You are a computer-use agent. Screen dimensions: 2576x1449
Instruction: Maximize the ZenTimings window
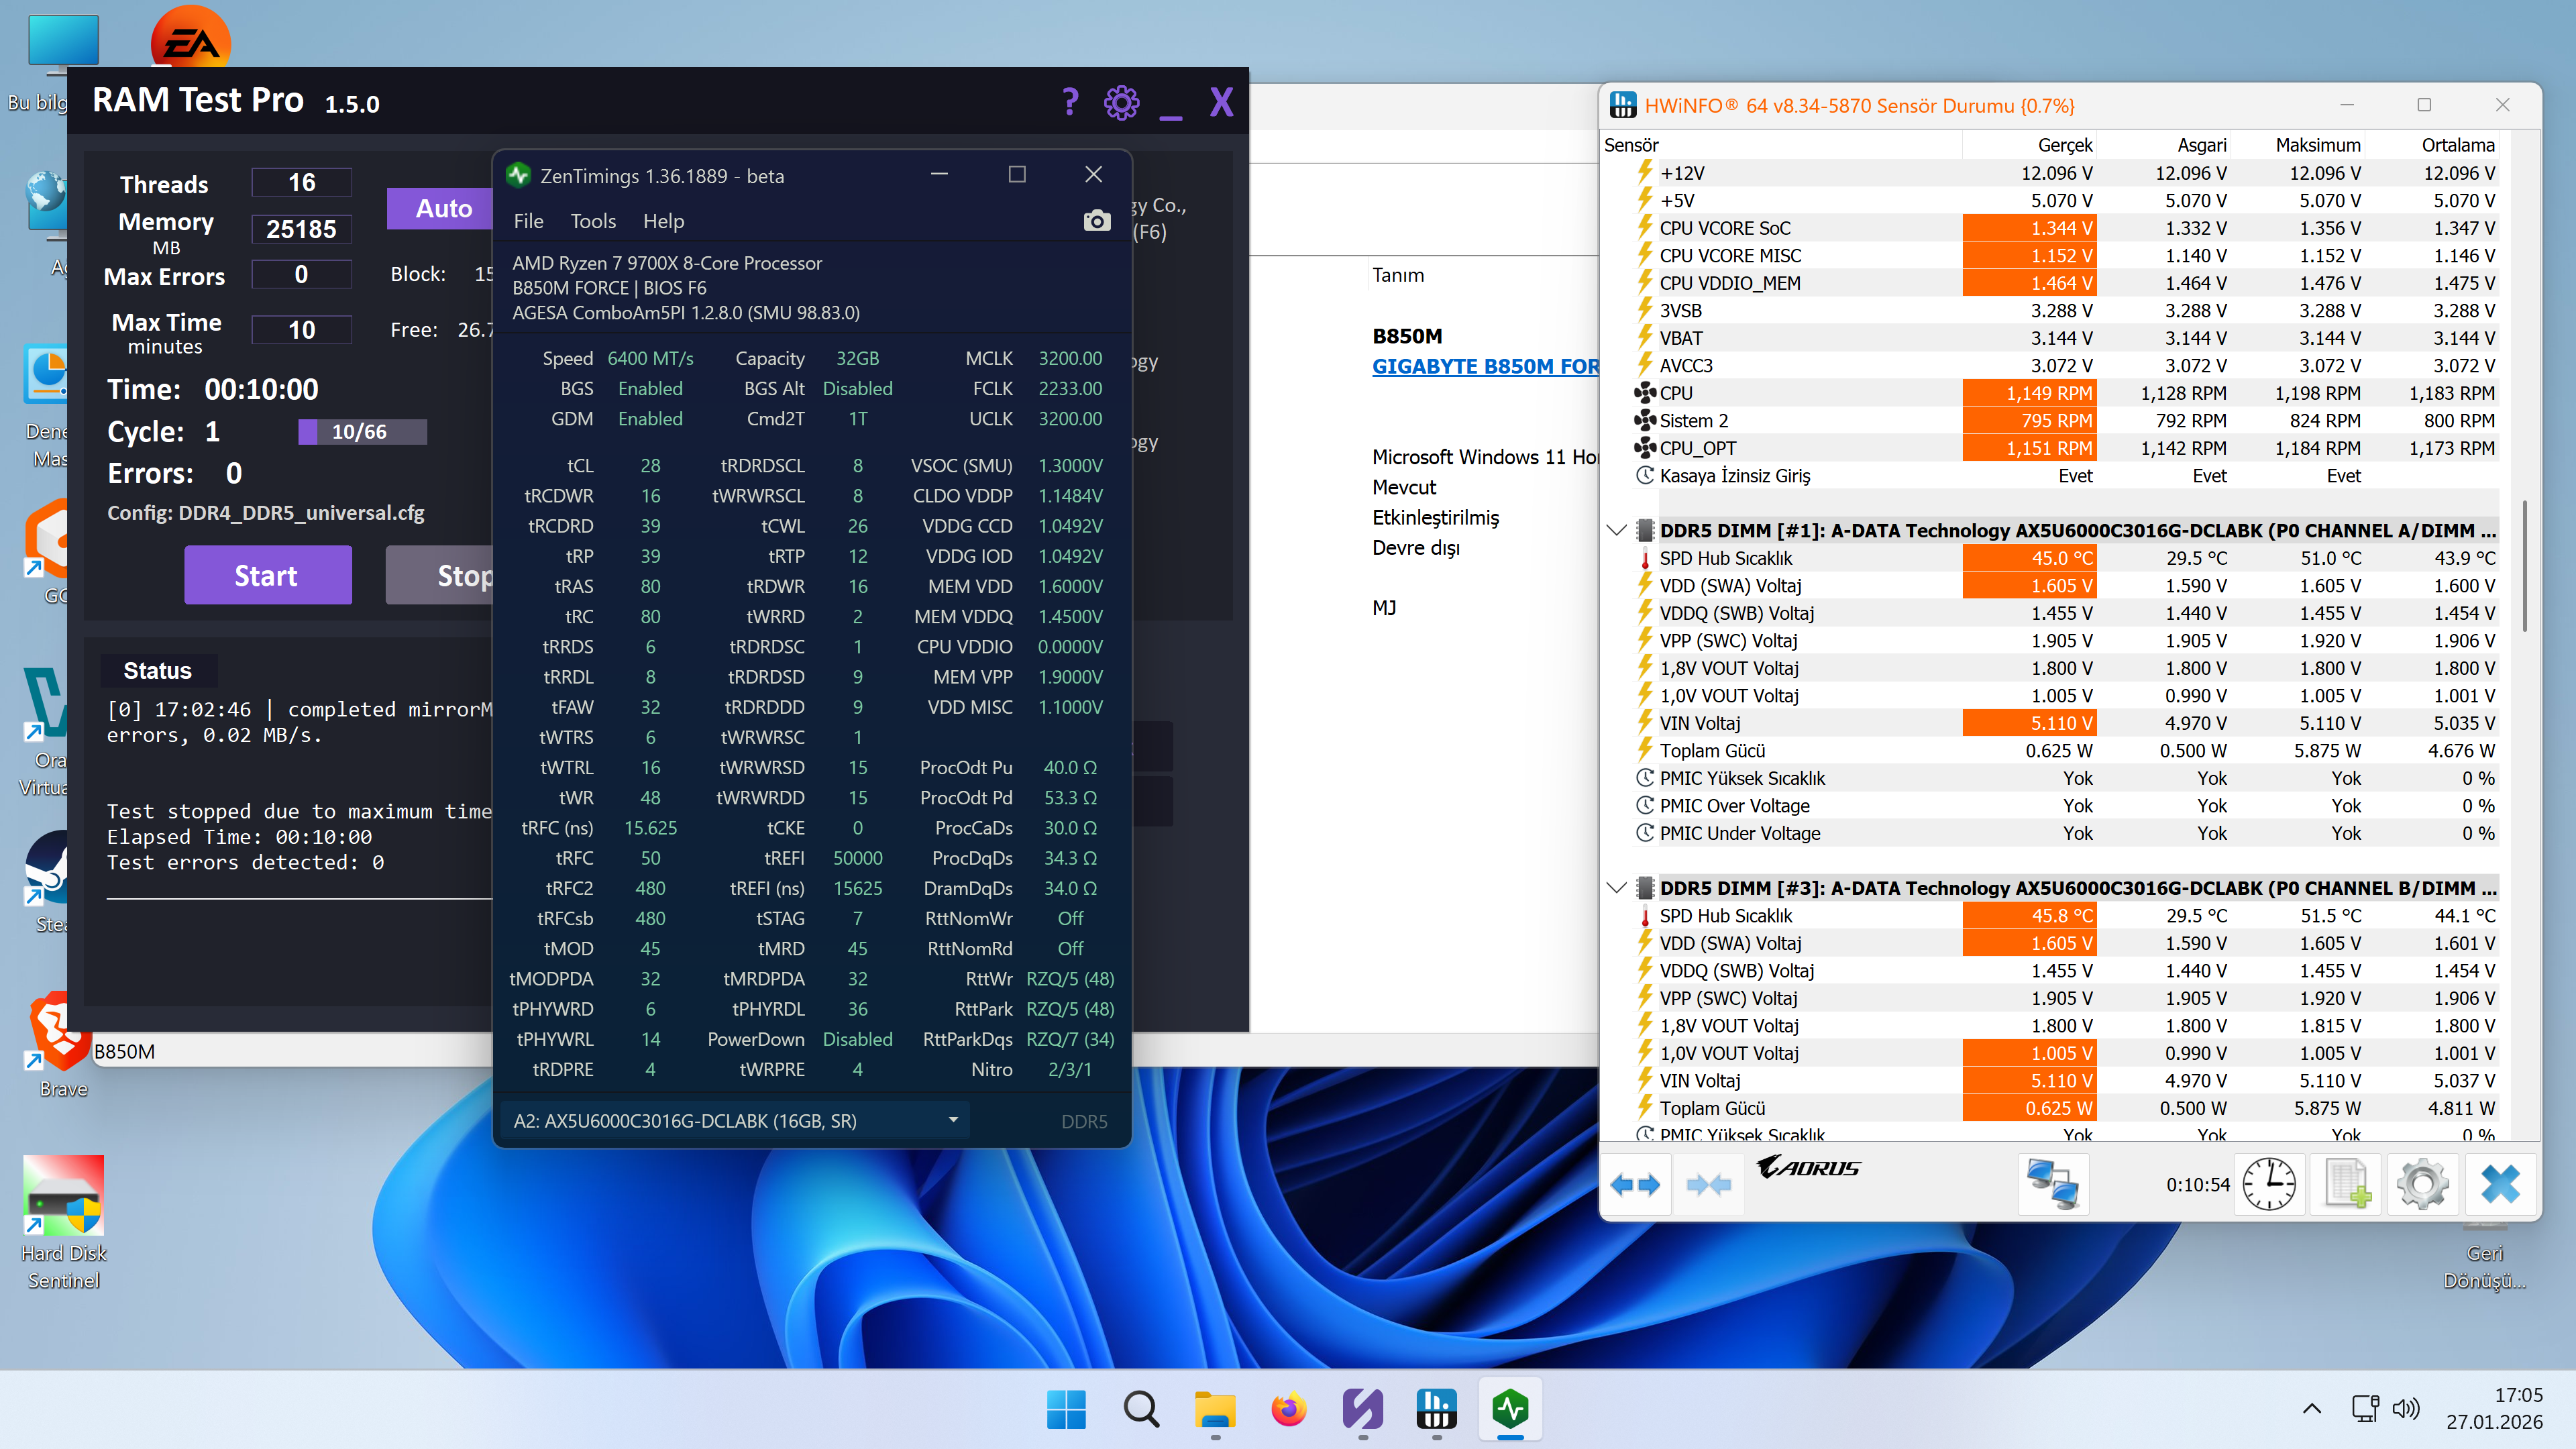tap(1017, 174)
